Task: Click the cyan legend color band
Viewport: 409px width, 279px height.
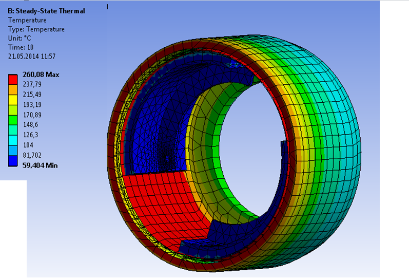Action: tap(13, 140)
